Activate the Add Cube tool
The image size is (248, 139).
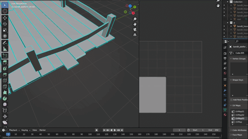(x=5, y=56)
